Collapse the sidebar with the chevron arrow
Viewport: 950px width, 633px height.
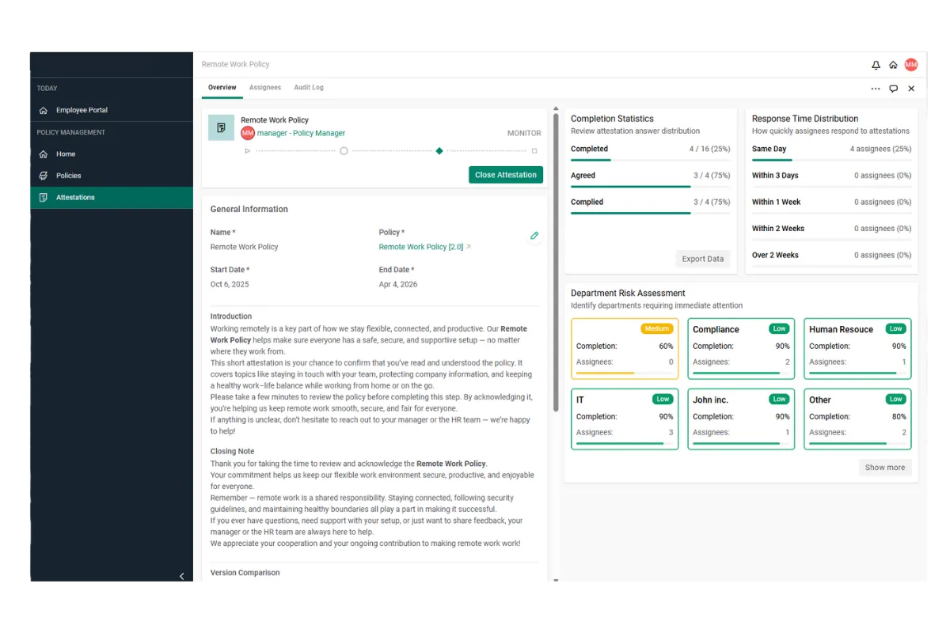pyautogui.click(x=181, y=576)
